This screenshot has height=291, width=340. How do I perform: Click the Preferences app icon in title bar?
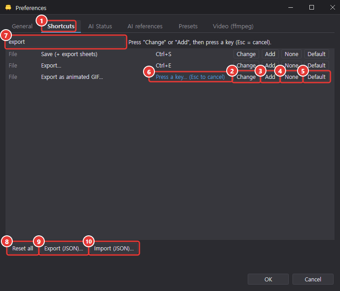[x=8, y=8]
